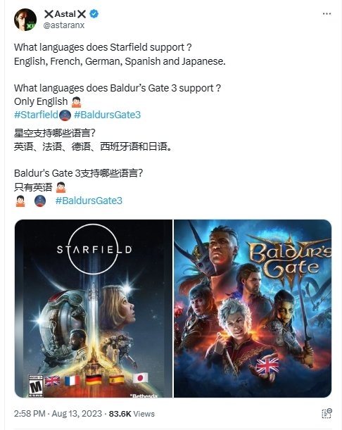
Task: Click the French flag on Starfield cover
Action: click(72, 381)
